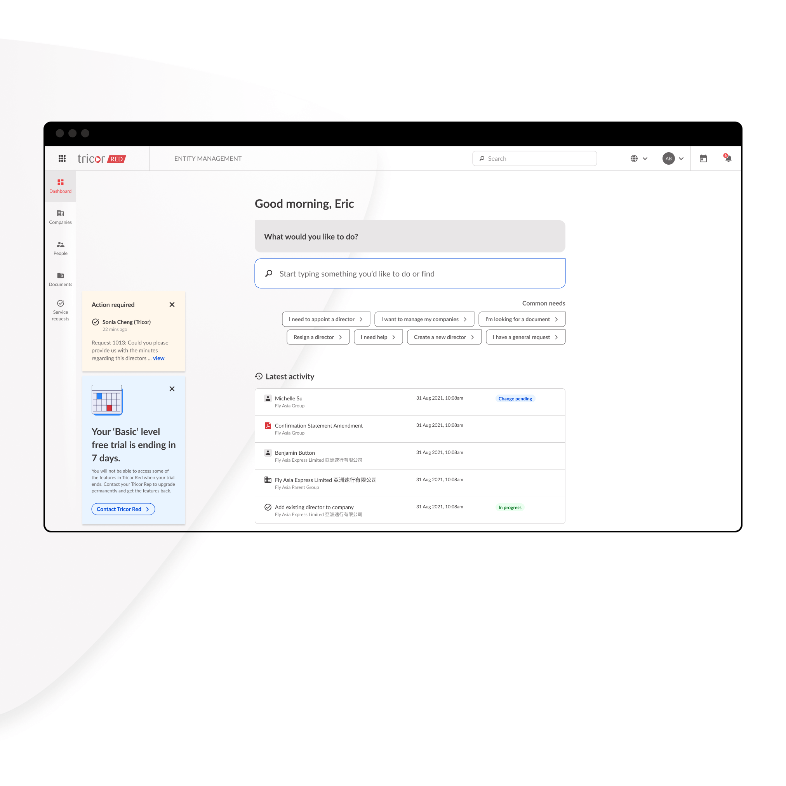This screenshot has height=786, width=786.
Task: Select Dashboard in the sidebar
Action: pos(60,186)
